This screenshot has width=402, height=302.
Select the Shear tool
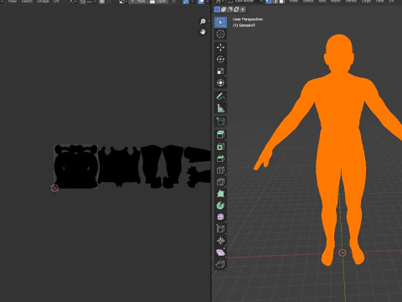pos(220,253)
